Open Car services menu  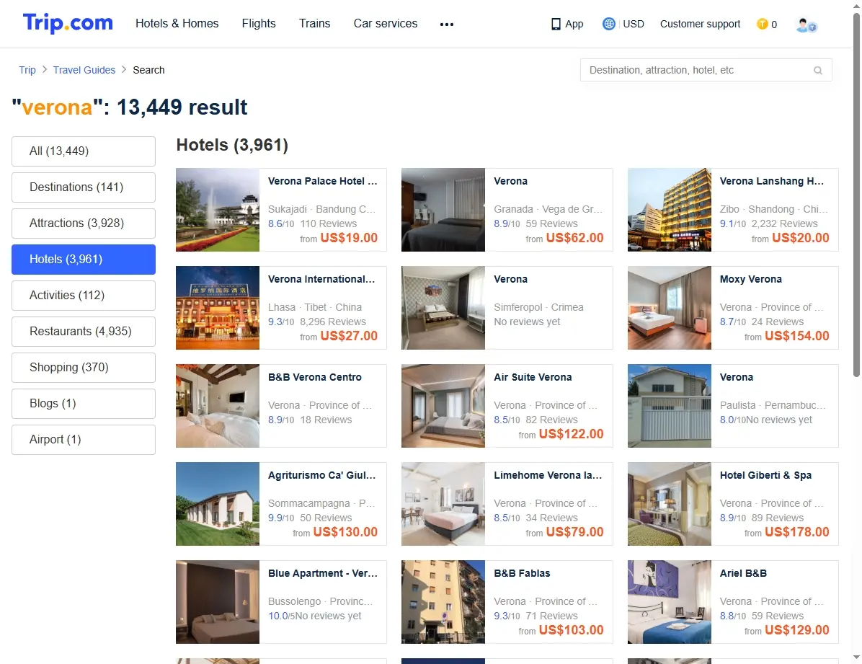386,23
